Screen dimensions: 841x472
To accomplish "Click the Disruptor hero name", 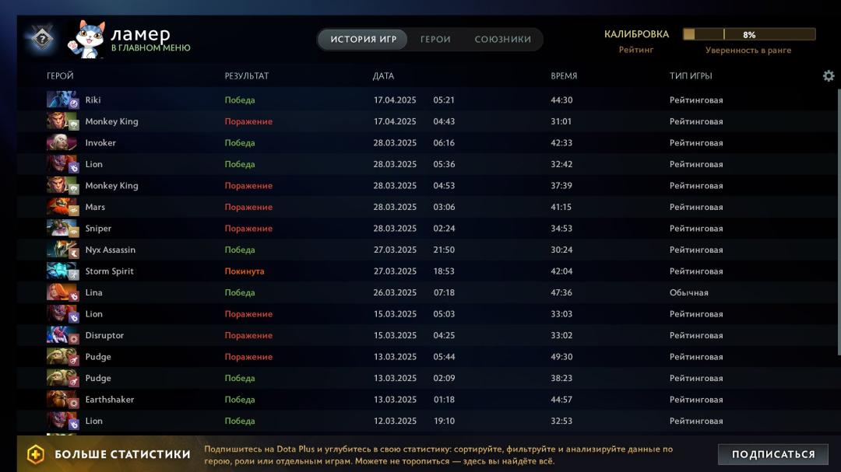I will [x=104, y=335].
